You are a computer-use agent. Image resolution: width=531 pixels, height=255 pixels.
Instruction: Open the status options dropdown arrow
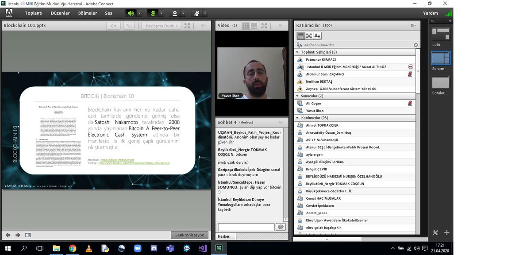click(x=205, y=13)
